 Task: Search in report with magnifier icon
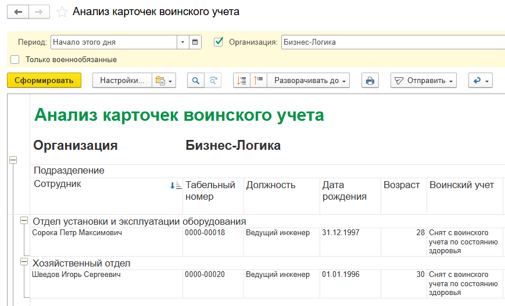point(196,81)
